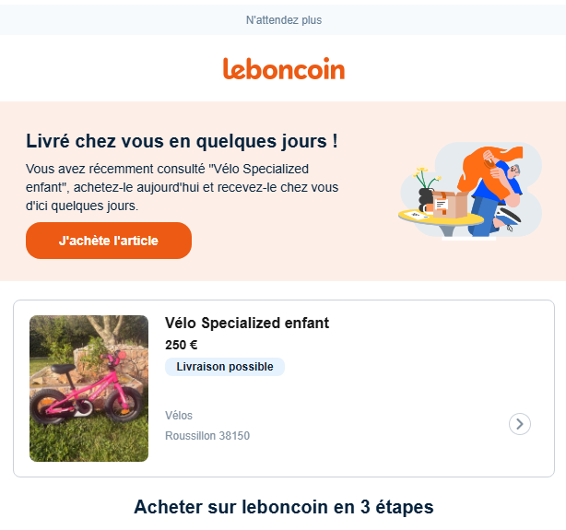Open the pink bike photo thumbnail
The height and width of the screenshot is (530, 566).
pyautogui.click(x=88, y=388)
